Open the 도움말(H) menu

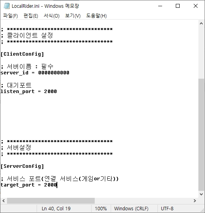pyautogui.click(x=96, y=16)
